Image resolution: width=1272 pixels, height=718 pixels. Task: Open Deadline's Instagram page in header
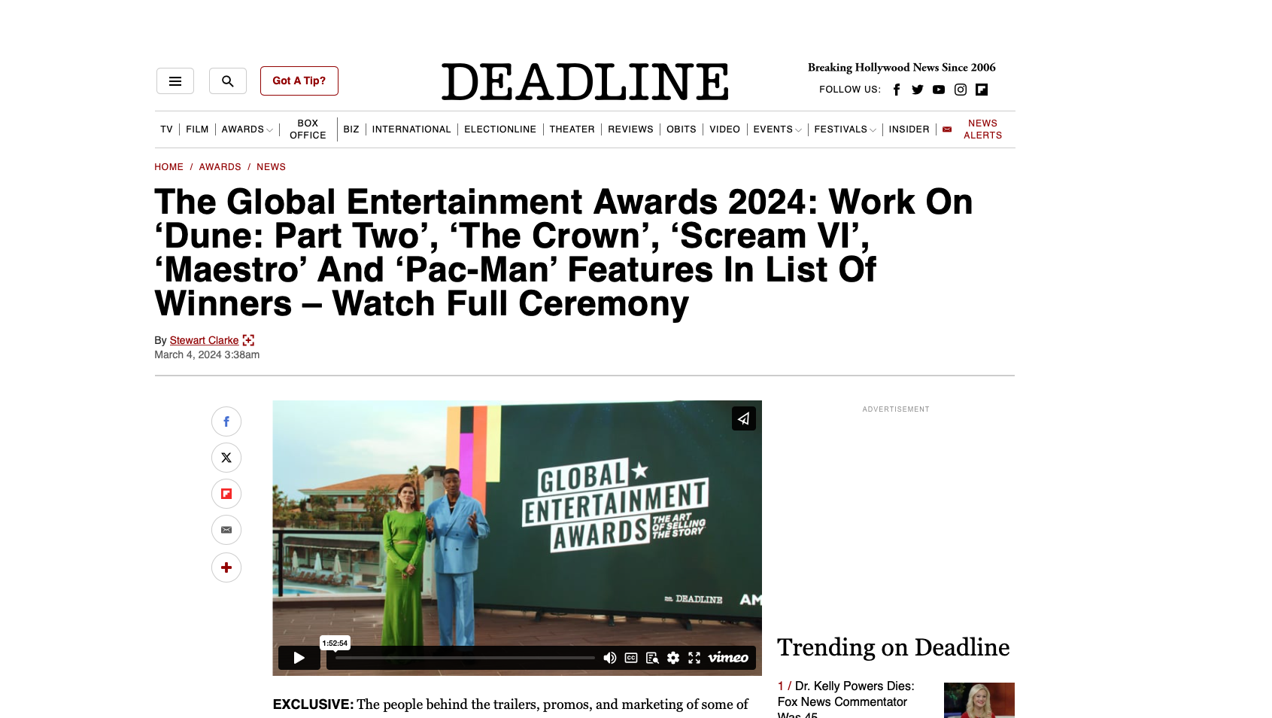pos(961,90)
